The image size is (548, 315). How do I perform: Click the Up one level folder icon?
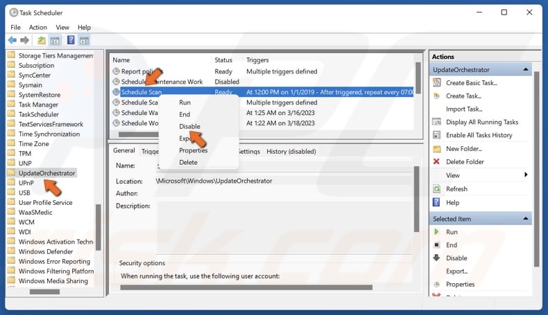(x=42, y=40)
